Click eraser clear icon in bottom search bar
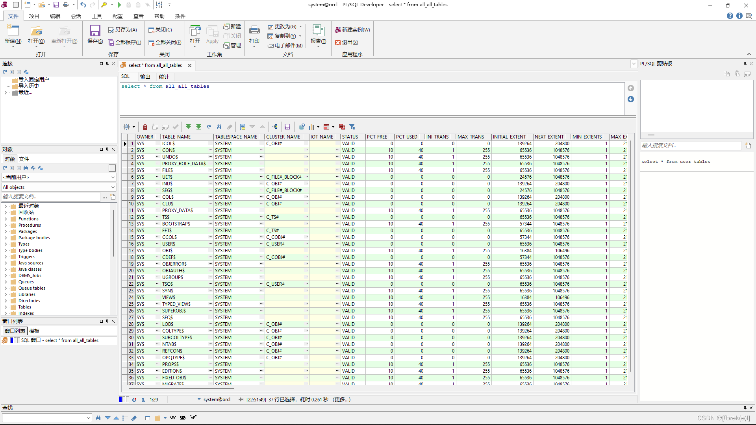The width and height of the screenshot is (756, 425). 134,418
